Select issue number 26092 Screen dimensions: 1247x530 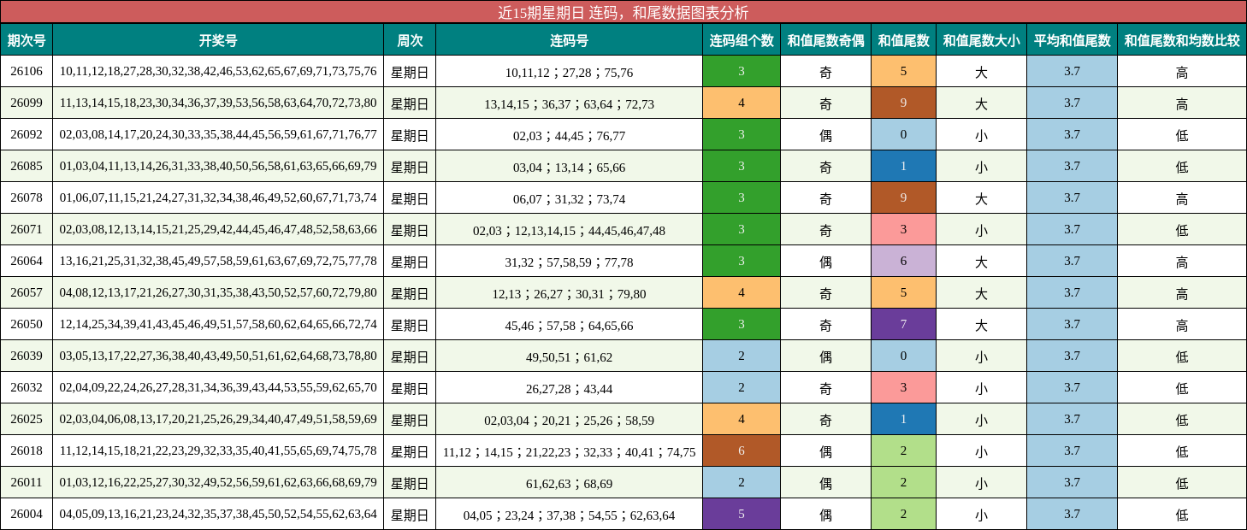click(x=27, y=134)
